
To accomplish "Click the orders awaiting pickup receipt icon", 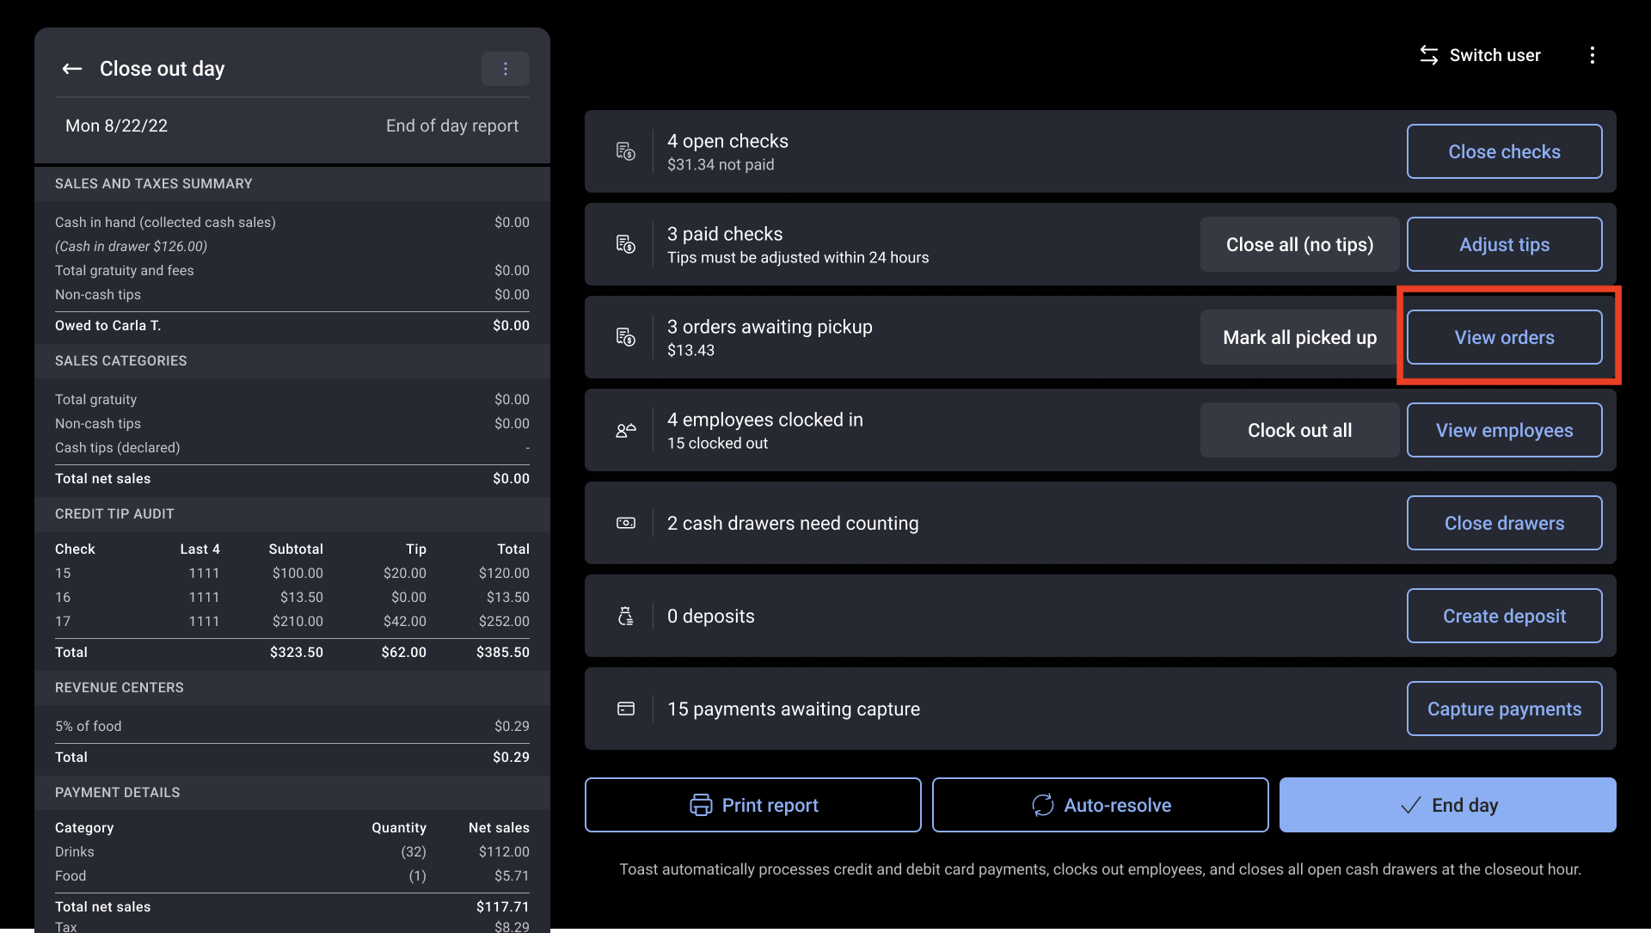I will click(x=626, y=337).
